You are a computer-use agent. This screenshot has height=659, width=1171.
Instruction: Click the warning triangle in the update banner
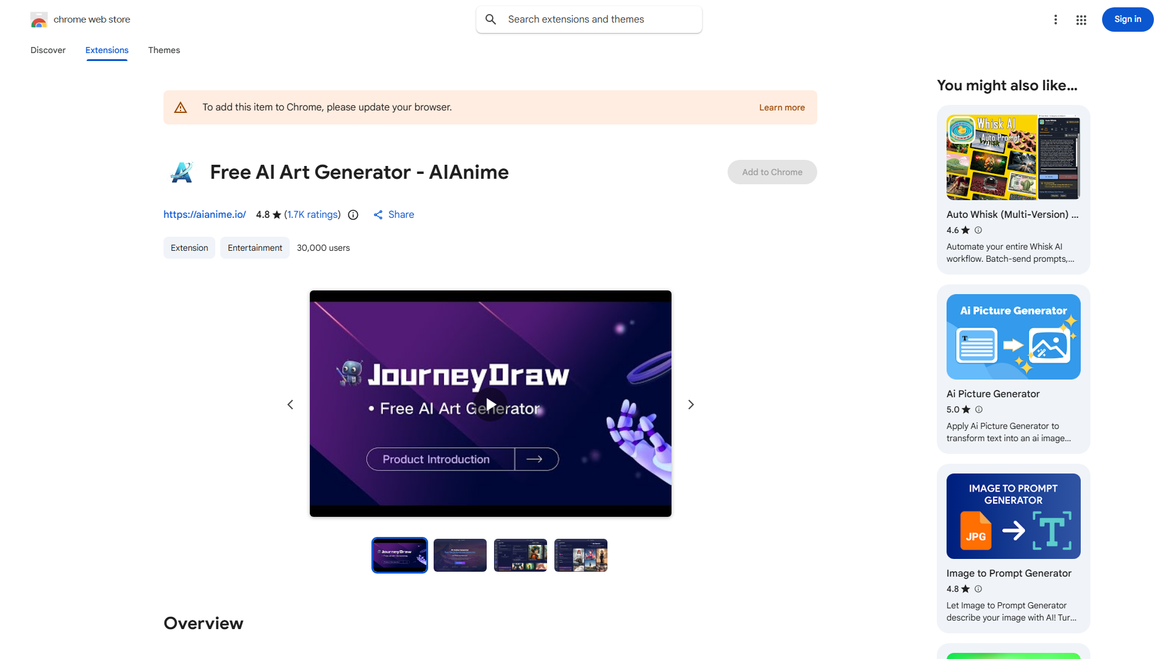click(181, 107)
